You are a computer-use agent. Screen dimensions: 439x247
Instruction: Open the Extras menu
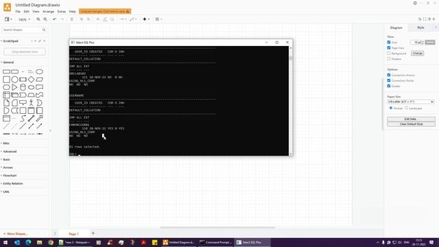tap(61, 12)
